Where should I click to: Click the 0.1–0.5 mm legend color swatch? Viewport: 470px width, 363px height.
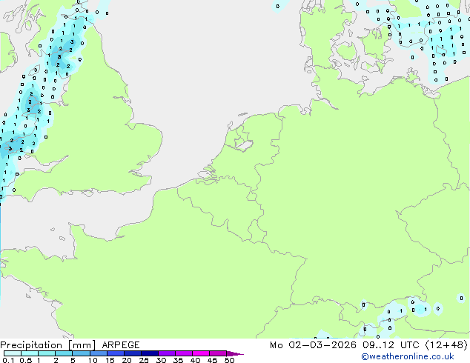(x=13, y=353)
